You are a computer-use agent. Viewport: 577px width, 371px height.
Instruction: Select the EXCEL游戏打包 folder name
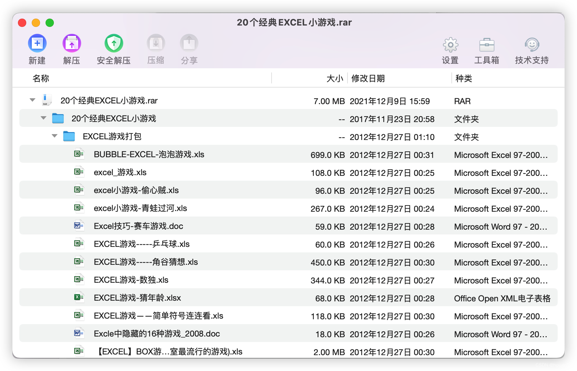pyautogui.click(x=112, y=136)
